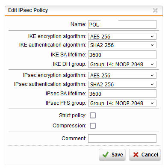Close the Edit IPsec Policy dialog
This screenshot has width=165, height=168.
click(x=155, y=10)
